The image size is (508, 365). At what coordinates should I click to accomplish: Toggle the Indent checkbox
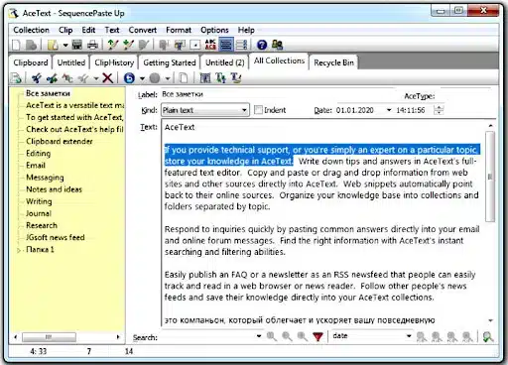[258, 110]
